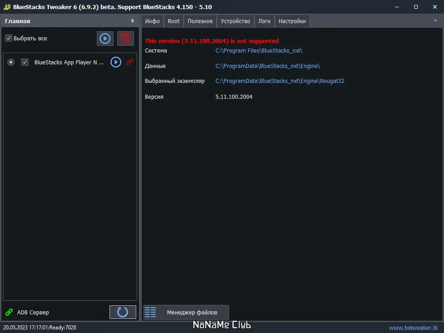This screenshot has height=333, width=444.
Task: Select the BlueStacks App Player radio button
Action: [11, 62]
